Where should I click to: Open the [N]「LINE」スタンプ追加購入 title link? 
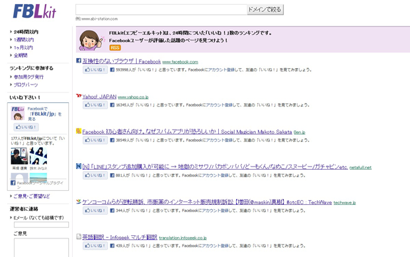coord(215,167)
